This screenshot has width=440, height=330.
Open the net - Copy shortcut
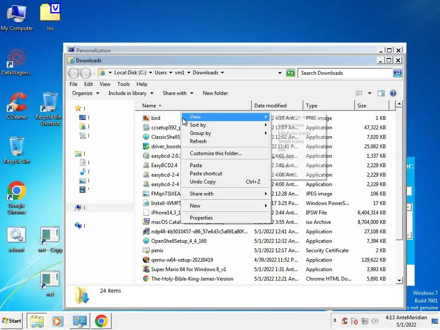[50, 240]
